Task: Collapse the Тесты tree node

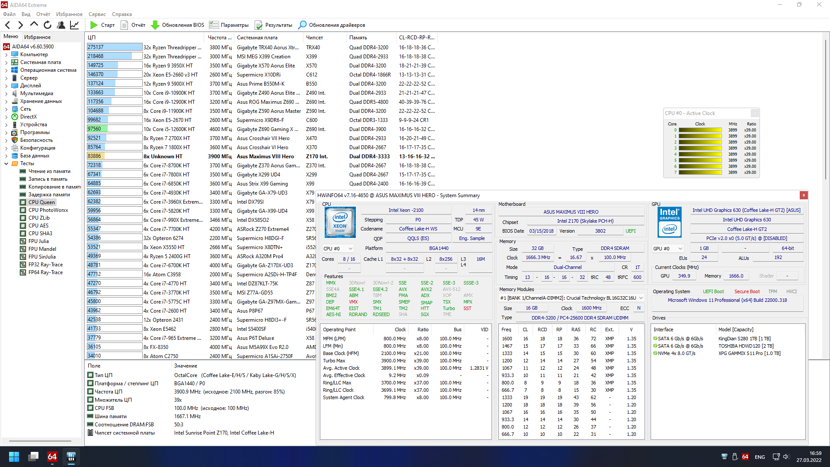Action: coord(6,163)
